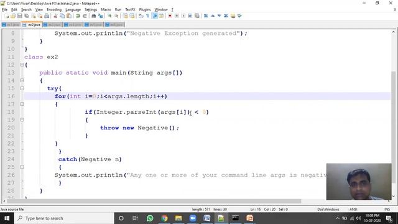Open the Language menu

coord(73,10)
